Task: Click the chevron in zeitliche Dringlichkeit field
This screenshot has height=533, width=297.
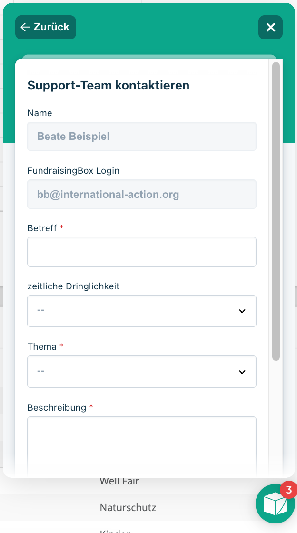Action: pyautogui.click(x=242, y=311)
